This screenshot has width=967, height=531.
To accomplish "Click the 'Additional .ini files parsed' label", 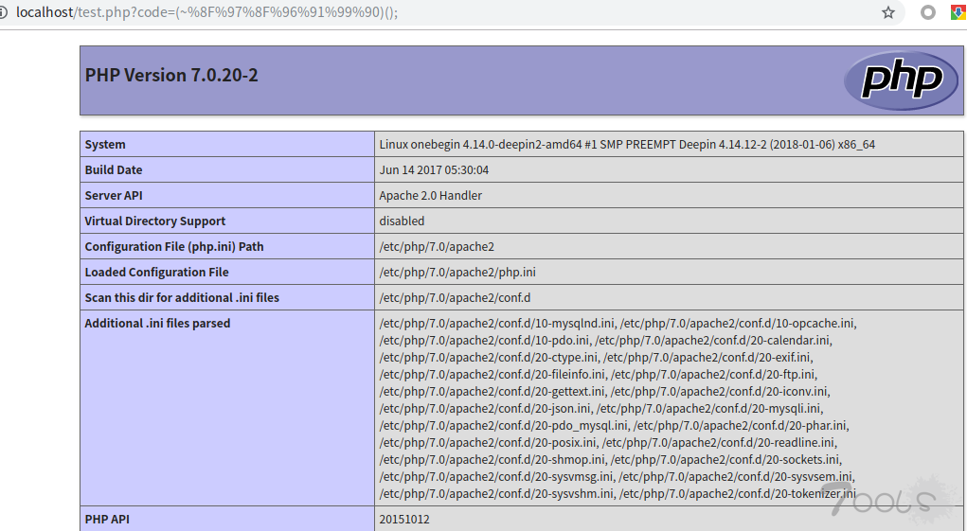I will click(157, 324).
